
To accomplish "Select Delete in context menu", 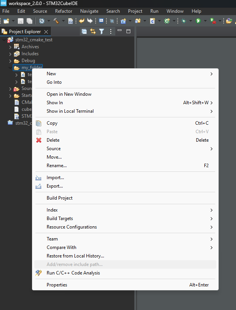I will pyautogui.click(x=53, y=140).
